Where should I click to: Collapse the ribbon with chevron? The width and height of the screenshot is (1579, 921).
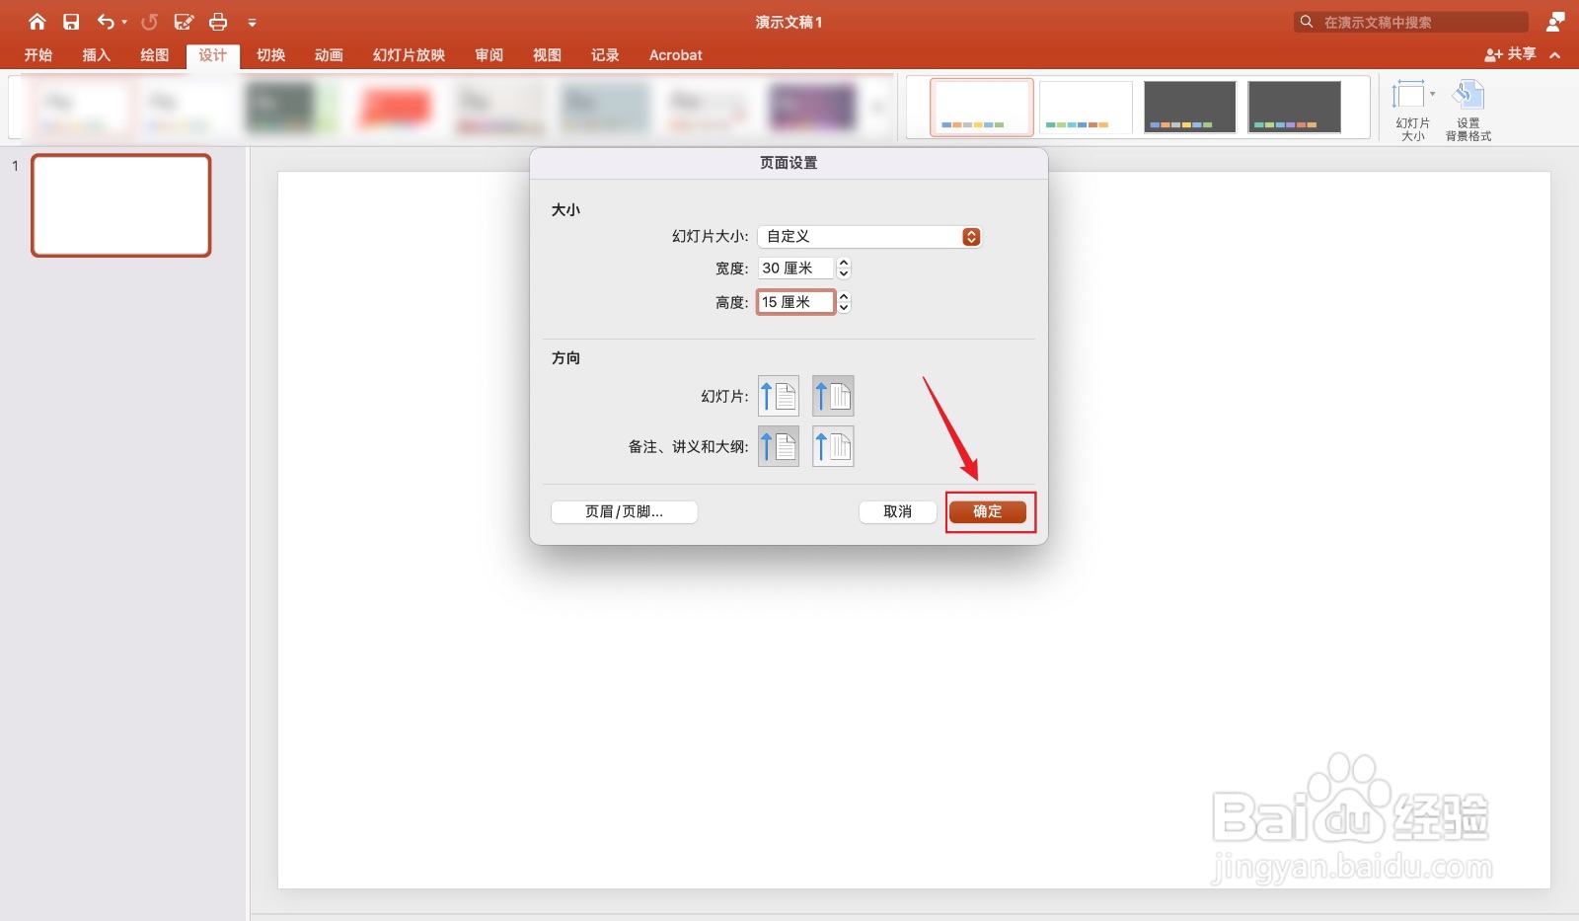1555,55
